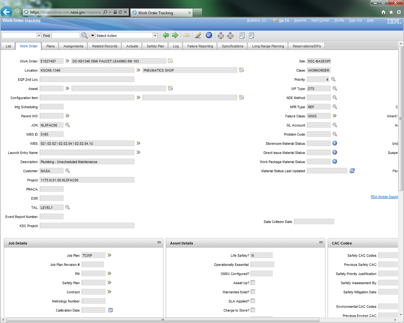Switch to the List tab
Viewport: 404px width, 323px height.
(9, 46)
